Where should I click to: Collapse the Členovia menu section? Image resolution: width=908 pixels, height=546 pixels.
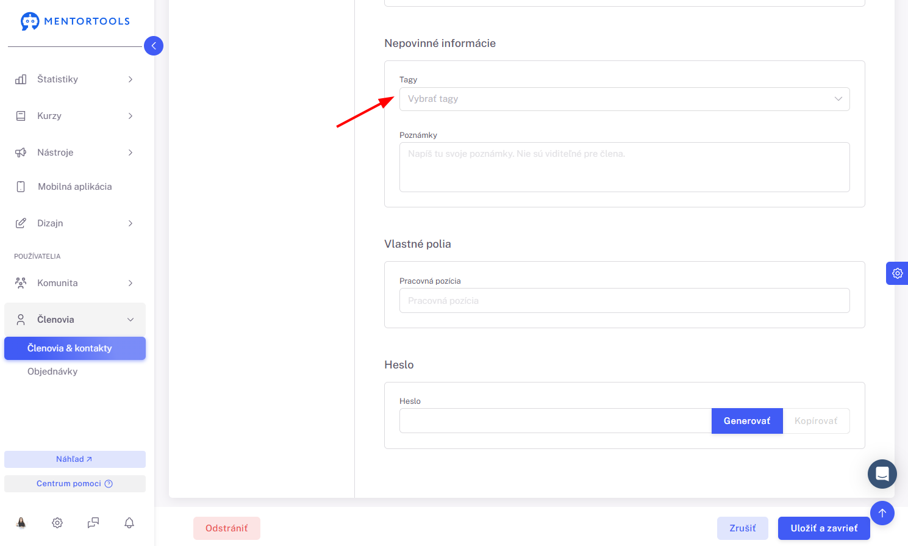tap(75, 320)
